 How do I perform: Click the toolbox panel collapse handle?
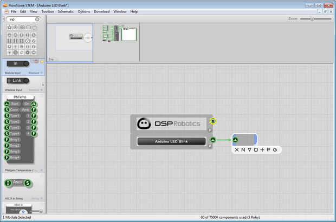(3, 19)
